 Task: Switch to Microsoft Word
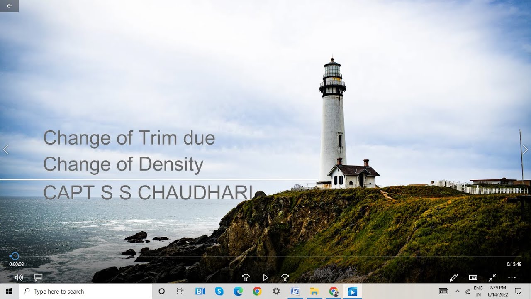pos(295,291)
